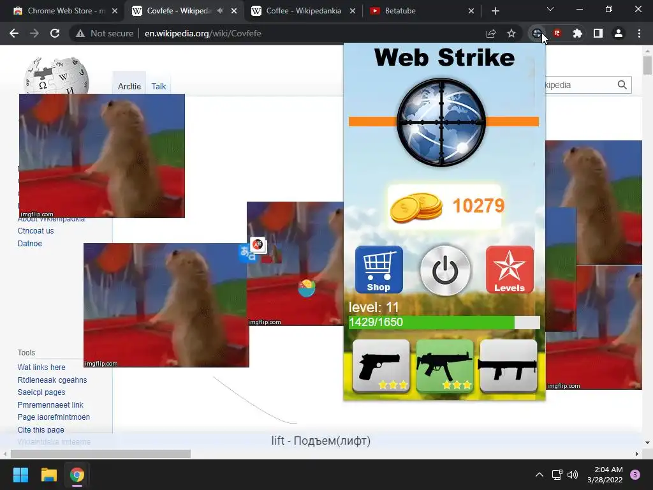Click the translate icon on the page
This screenshot has width=653, height=490.
[247, 253]
